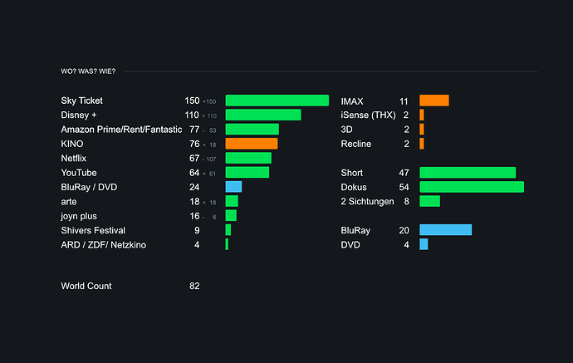Click the joyn plus count 16
This screenshot has height=363, width=573.
tap(194, 216)
